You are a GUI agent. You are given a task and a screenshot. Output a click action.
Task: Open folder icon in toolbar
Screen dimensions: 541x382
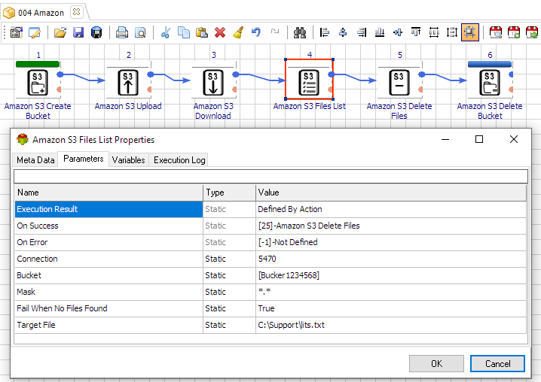coord(60,32)
